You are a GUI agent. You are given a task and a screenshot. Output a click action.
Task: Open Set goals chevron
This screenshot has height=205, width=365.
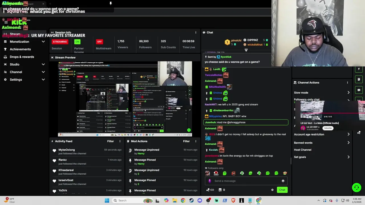pyautogui.click(x=348, y=157)
